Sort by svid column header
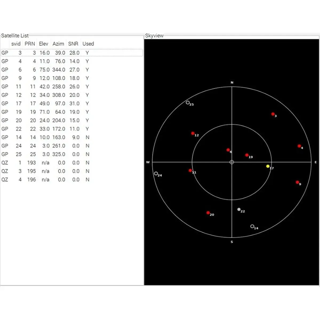The width and height of the screenshot is (320, 320). (16, 44)
